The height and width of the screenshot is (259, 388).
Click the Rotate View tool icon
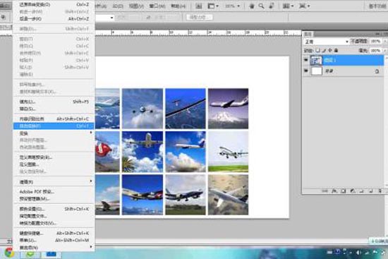272,6
